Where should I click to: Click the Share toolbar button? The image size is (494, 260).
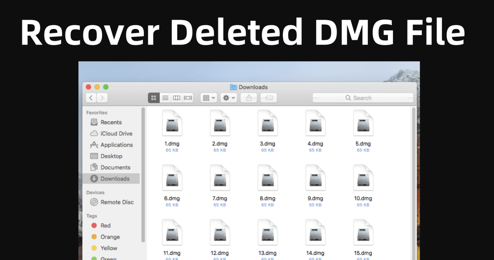(x=249, y=98)
